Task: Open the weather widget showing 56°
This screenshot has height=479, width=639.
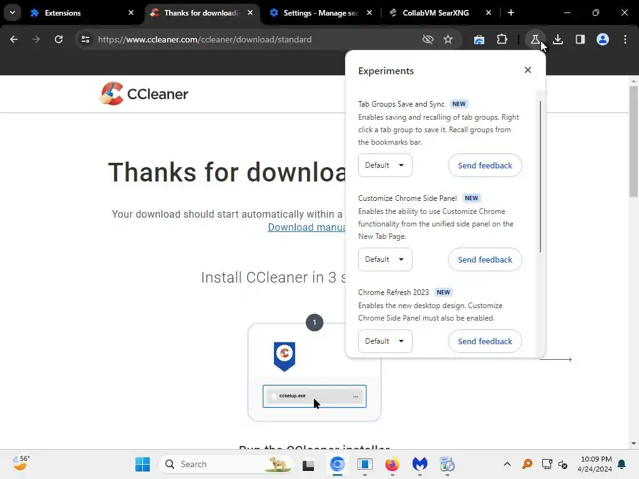Action: [x=21, y=464]
